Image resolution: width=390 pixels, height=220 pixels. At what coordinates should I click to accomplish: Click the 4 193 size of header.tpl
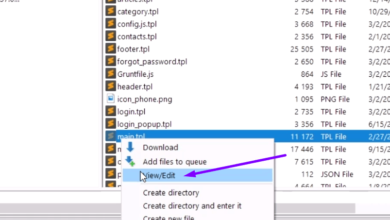click(x=304, y=87)
